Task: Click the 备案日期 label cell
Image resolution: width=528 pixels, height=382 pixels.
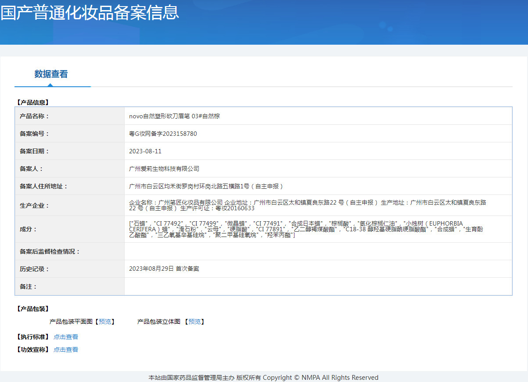Action: tap(70, 151)
